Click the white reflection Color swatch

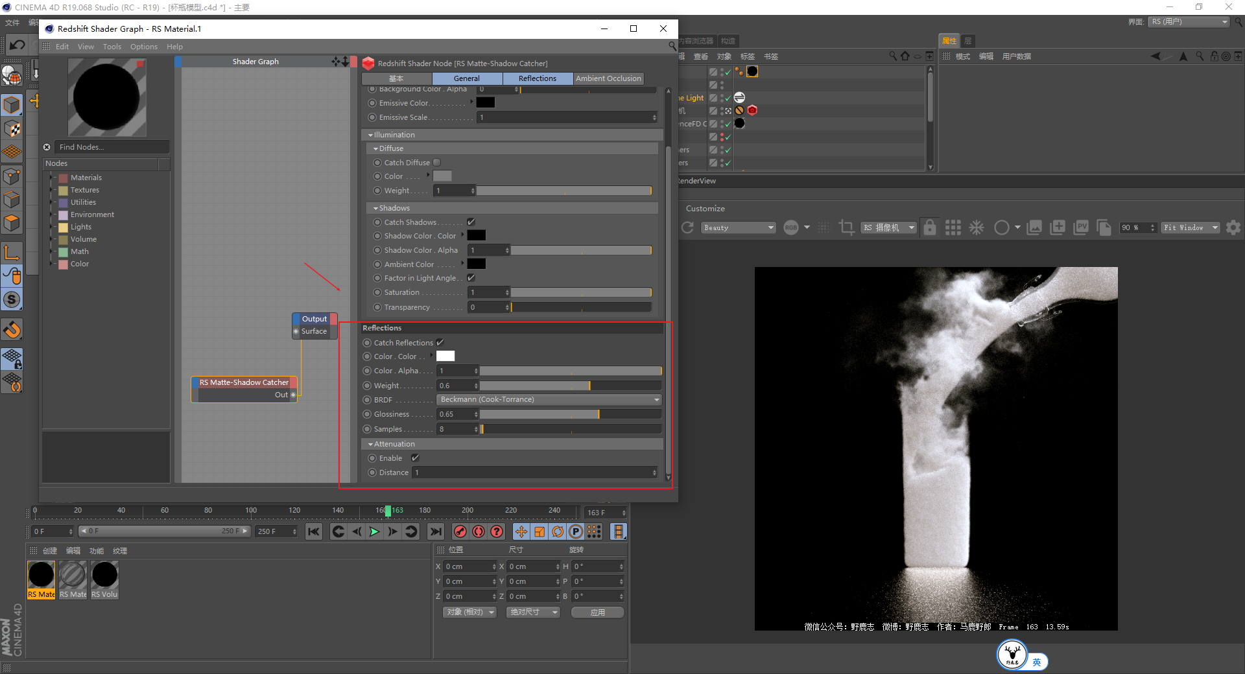point(445,356)
